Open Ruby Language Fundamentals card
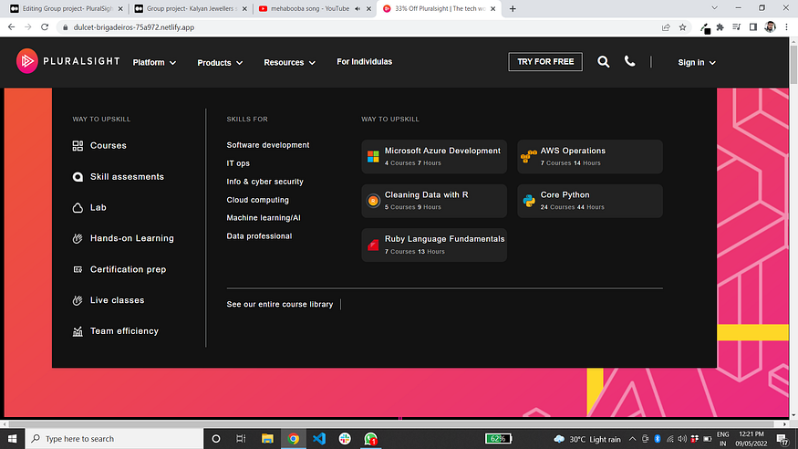Screen dimensions: 798x449 tap(434, 245)
